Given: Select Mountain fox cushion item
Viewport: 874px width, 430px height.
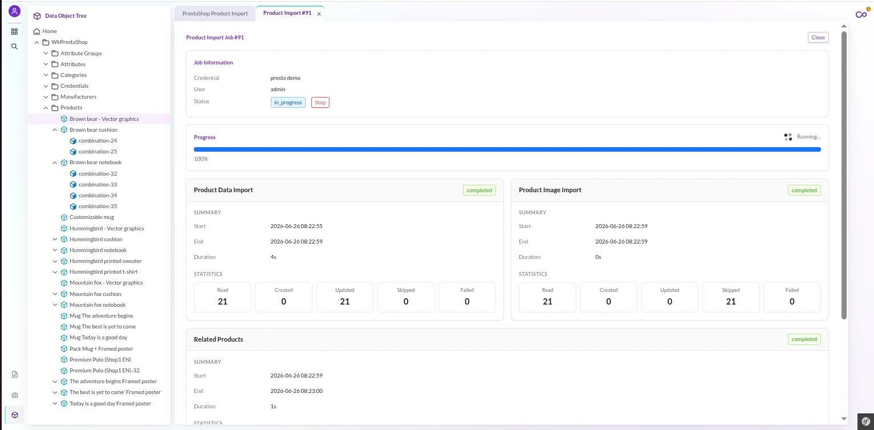Looking at the screenshot, I should 95,294.
